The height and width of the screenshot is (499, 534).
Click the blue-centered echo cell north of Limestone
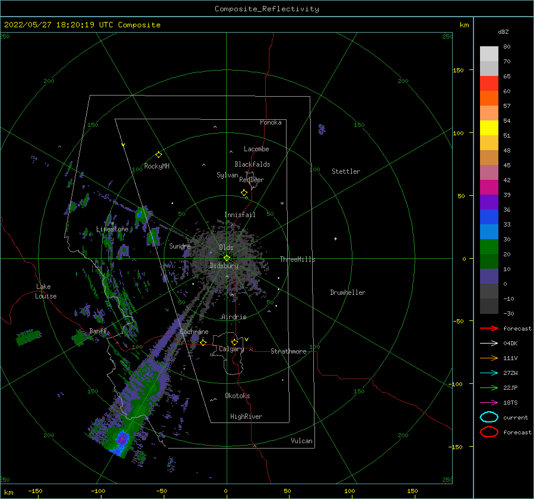pyautogui.click(x=139, y=215)
